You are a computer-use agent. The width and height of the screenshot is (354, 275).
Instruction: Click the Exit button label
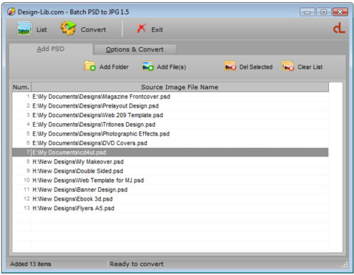157,29
